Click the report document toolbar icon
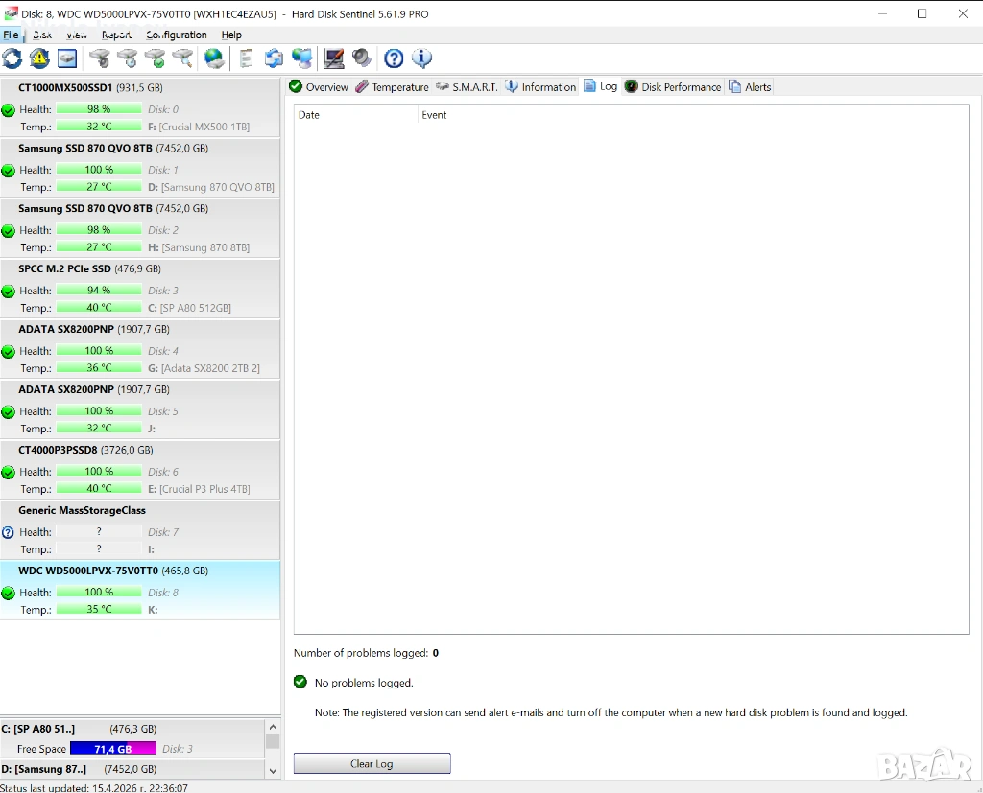983x793 pixels. [247, 58]
